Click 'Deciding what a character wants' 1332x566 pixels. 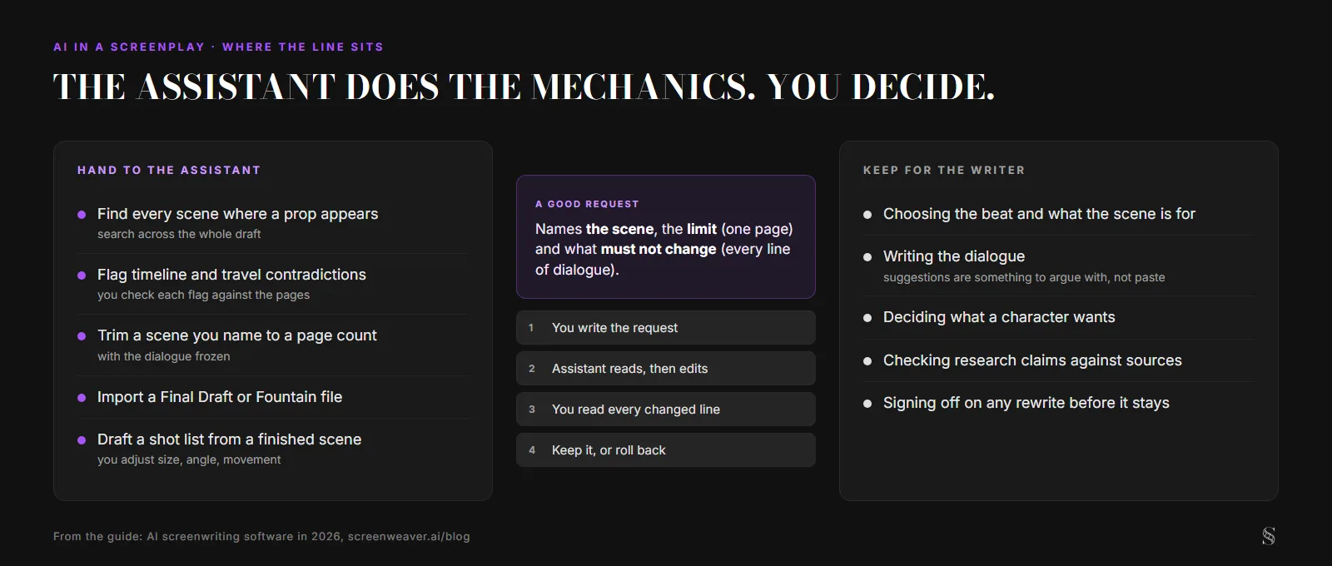click(x=999, y=317)
